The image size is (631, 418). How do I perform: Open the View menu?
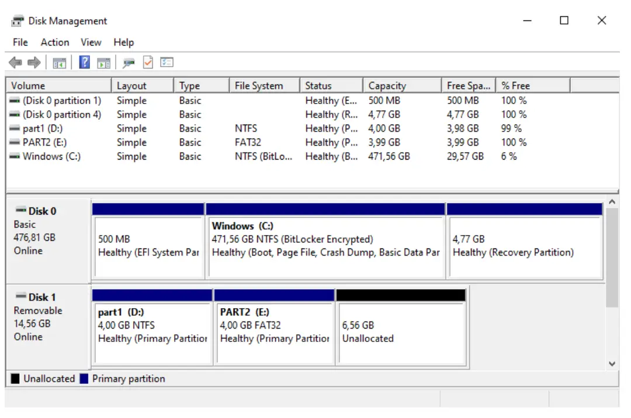tap(91, 42)
